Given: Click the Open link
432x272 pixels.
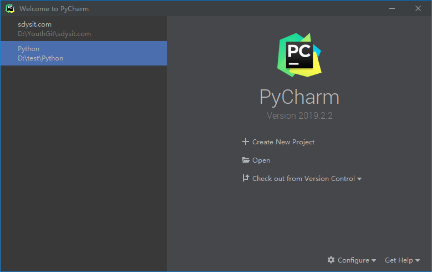Looking at the screenshot, I should click(261, 160).
